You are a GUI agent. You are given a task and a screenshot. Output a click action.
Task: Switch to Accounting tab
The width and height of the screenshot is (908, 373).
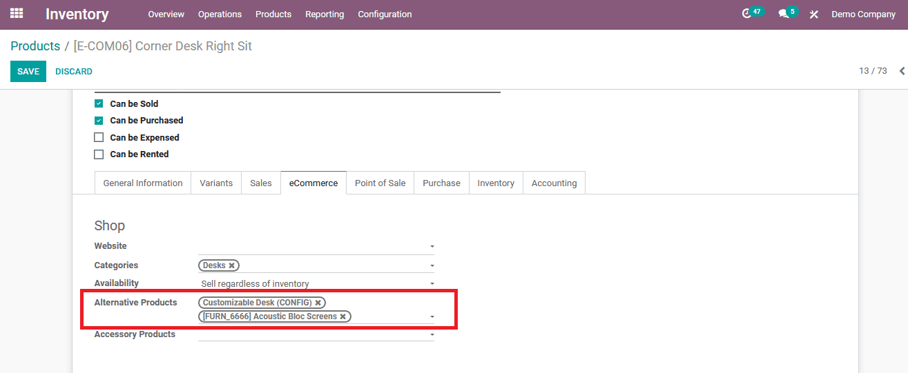554,183
